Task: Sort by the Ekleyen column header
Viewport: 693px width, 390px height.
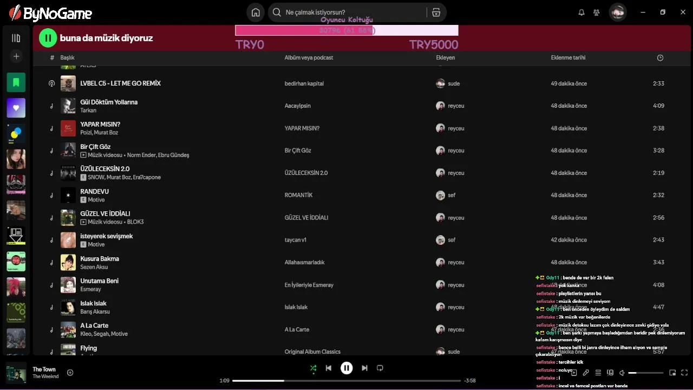Action: pos(446,57)
